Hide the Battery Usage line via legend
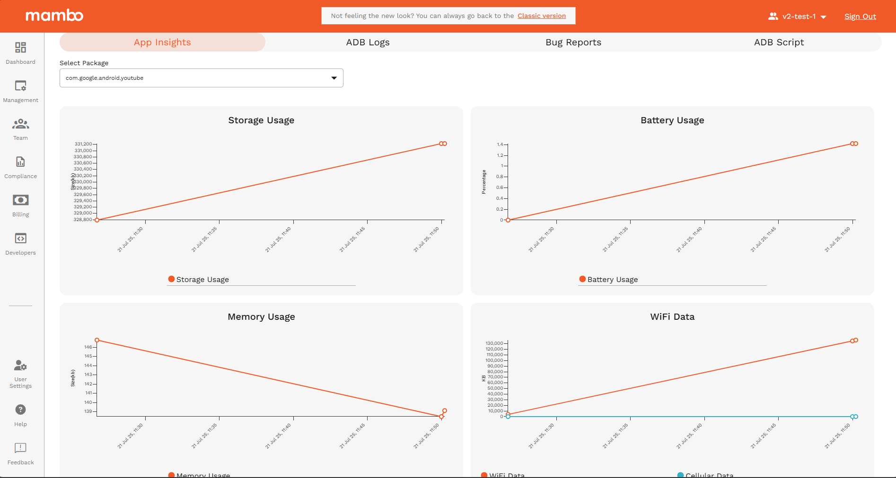This screenshot has height=478, width=896. (609, 279)
